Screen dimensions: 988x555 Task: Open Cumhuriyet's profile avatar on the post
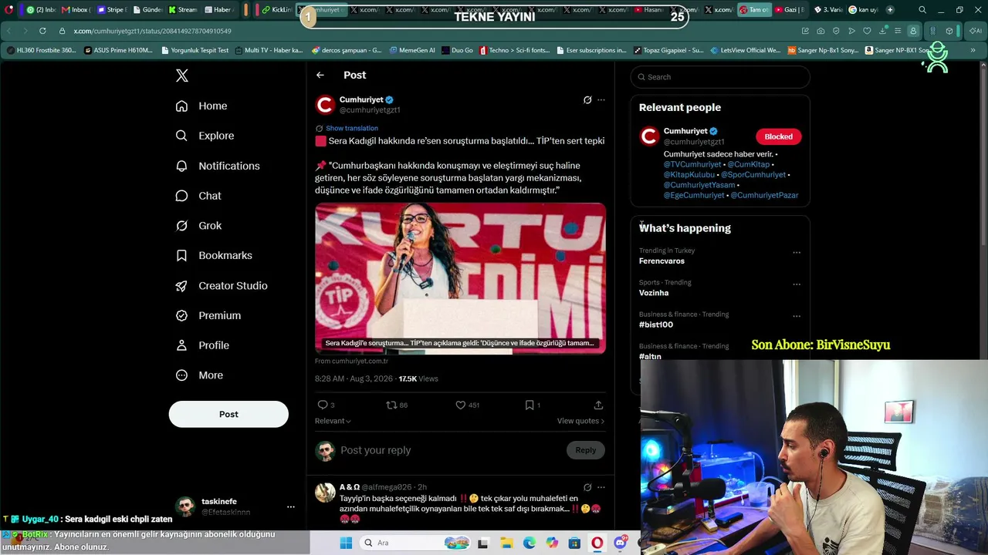(325, 104)
